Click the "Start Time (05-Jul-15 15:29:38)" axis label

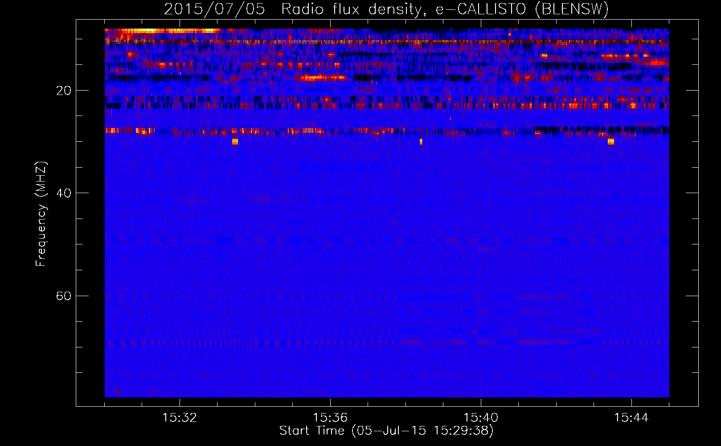pos(386,431)
